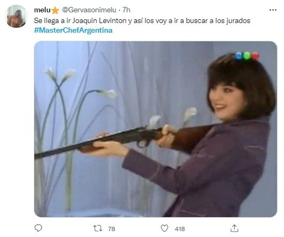Open the share upload icon
Image resolution: width=284 pixels, height=237 pixels.
click(x=234, y=228)
